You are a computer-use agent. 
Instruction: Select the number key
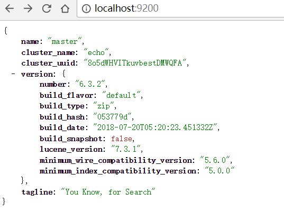[x=53, y=85]
